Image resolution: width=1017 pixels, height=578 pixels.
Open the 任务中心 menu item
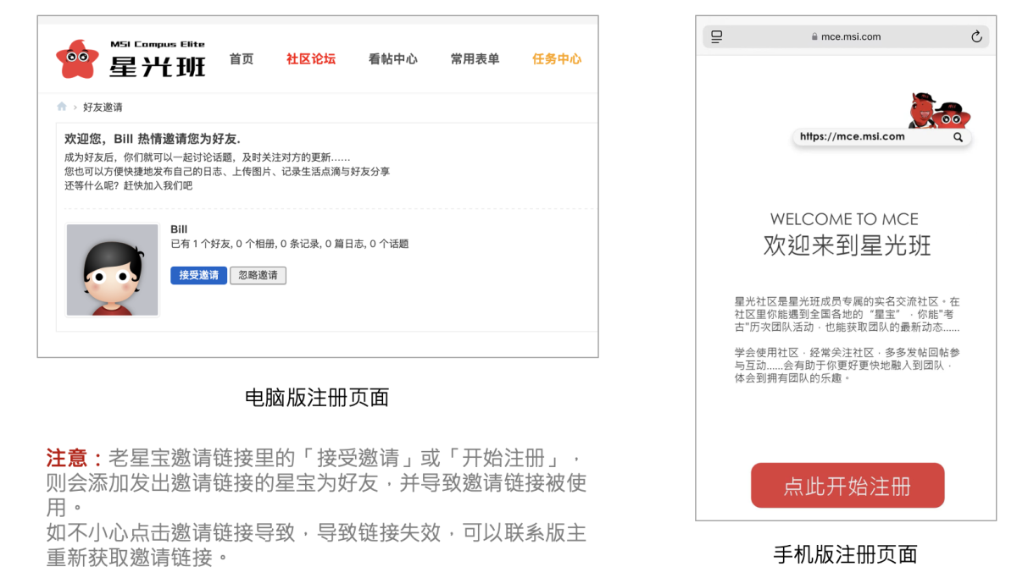pos(557,58)
